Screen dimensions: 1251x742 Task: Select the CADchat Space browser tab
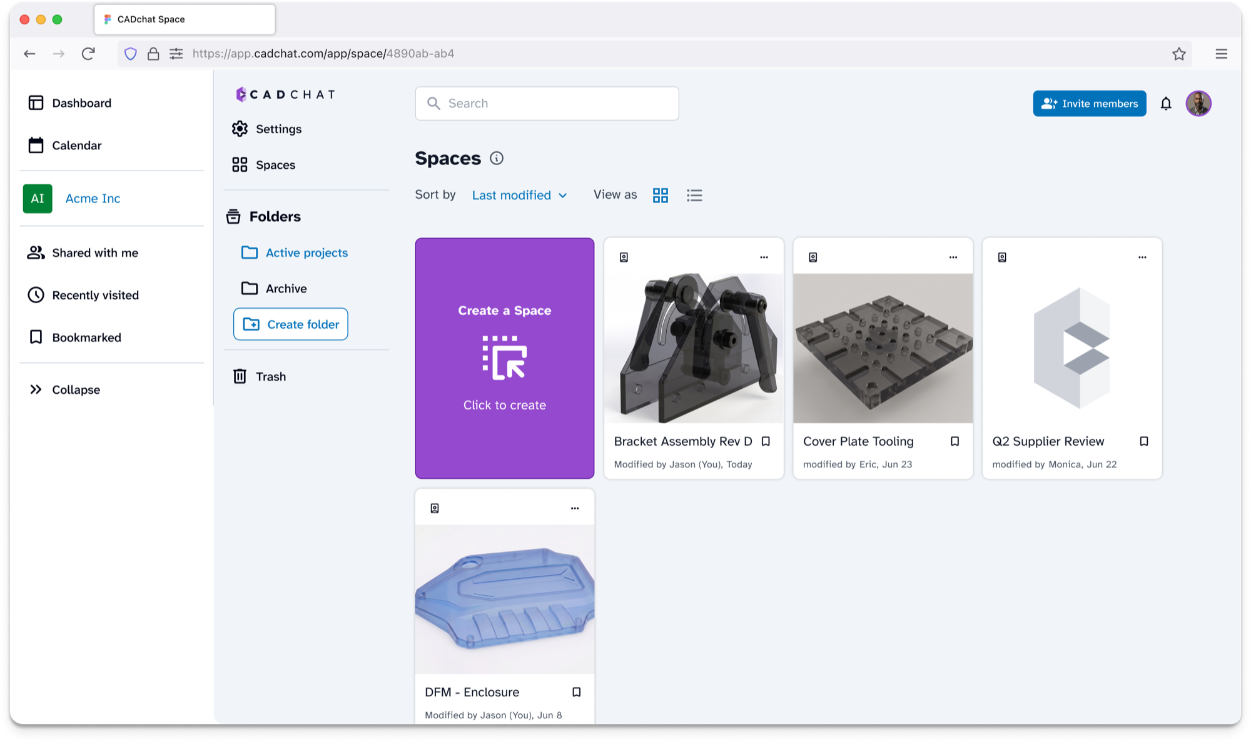tap(185, 19)
